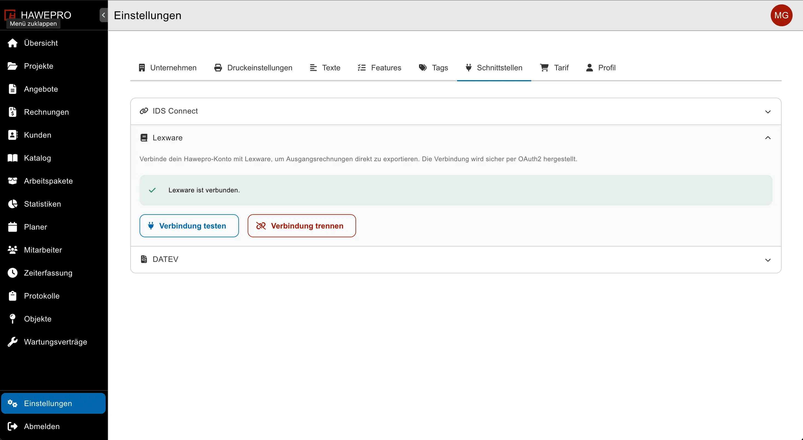Screen dimensions: 803x440
Task: Click the DATEV section title
Action: click(x=165, y=259)
